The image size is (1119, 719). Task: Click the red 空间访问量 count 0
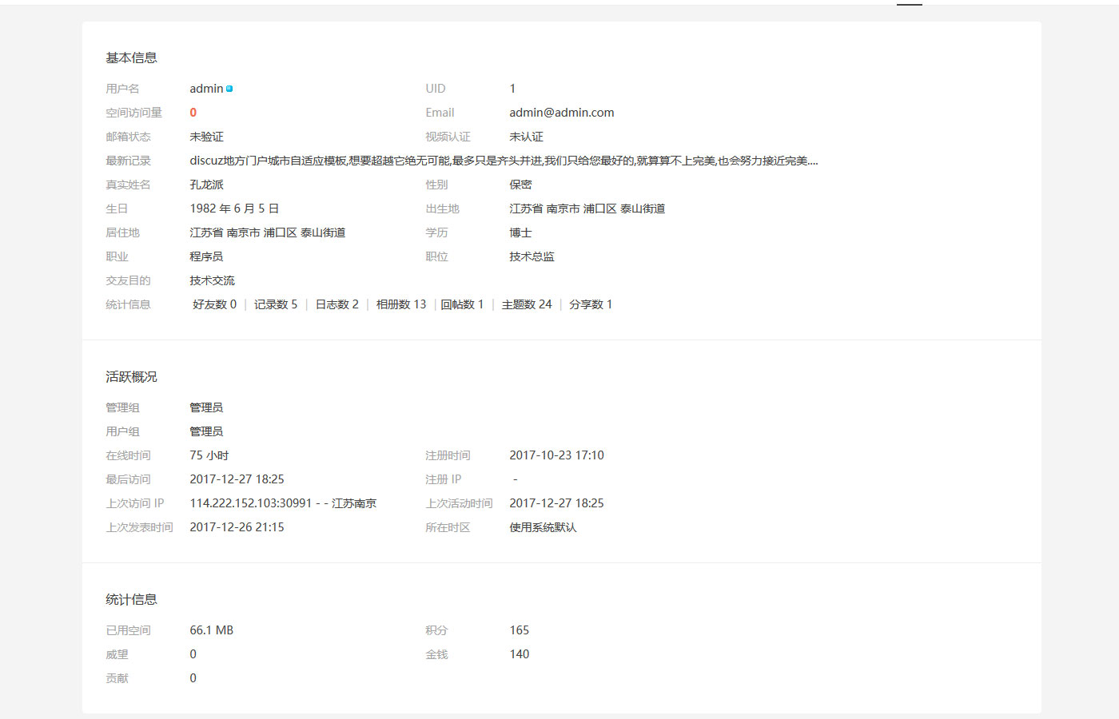(x=193, y=113)
